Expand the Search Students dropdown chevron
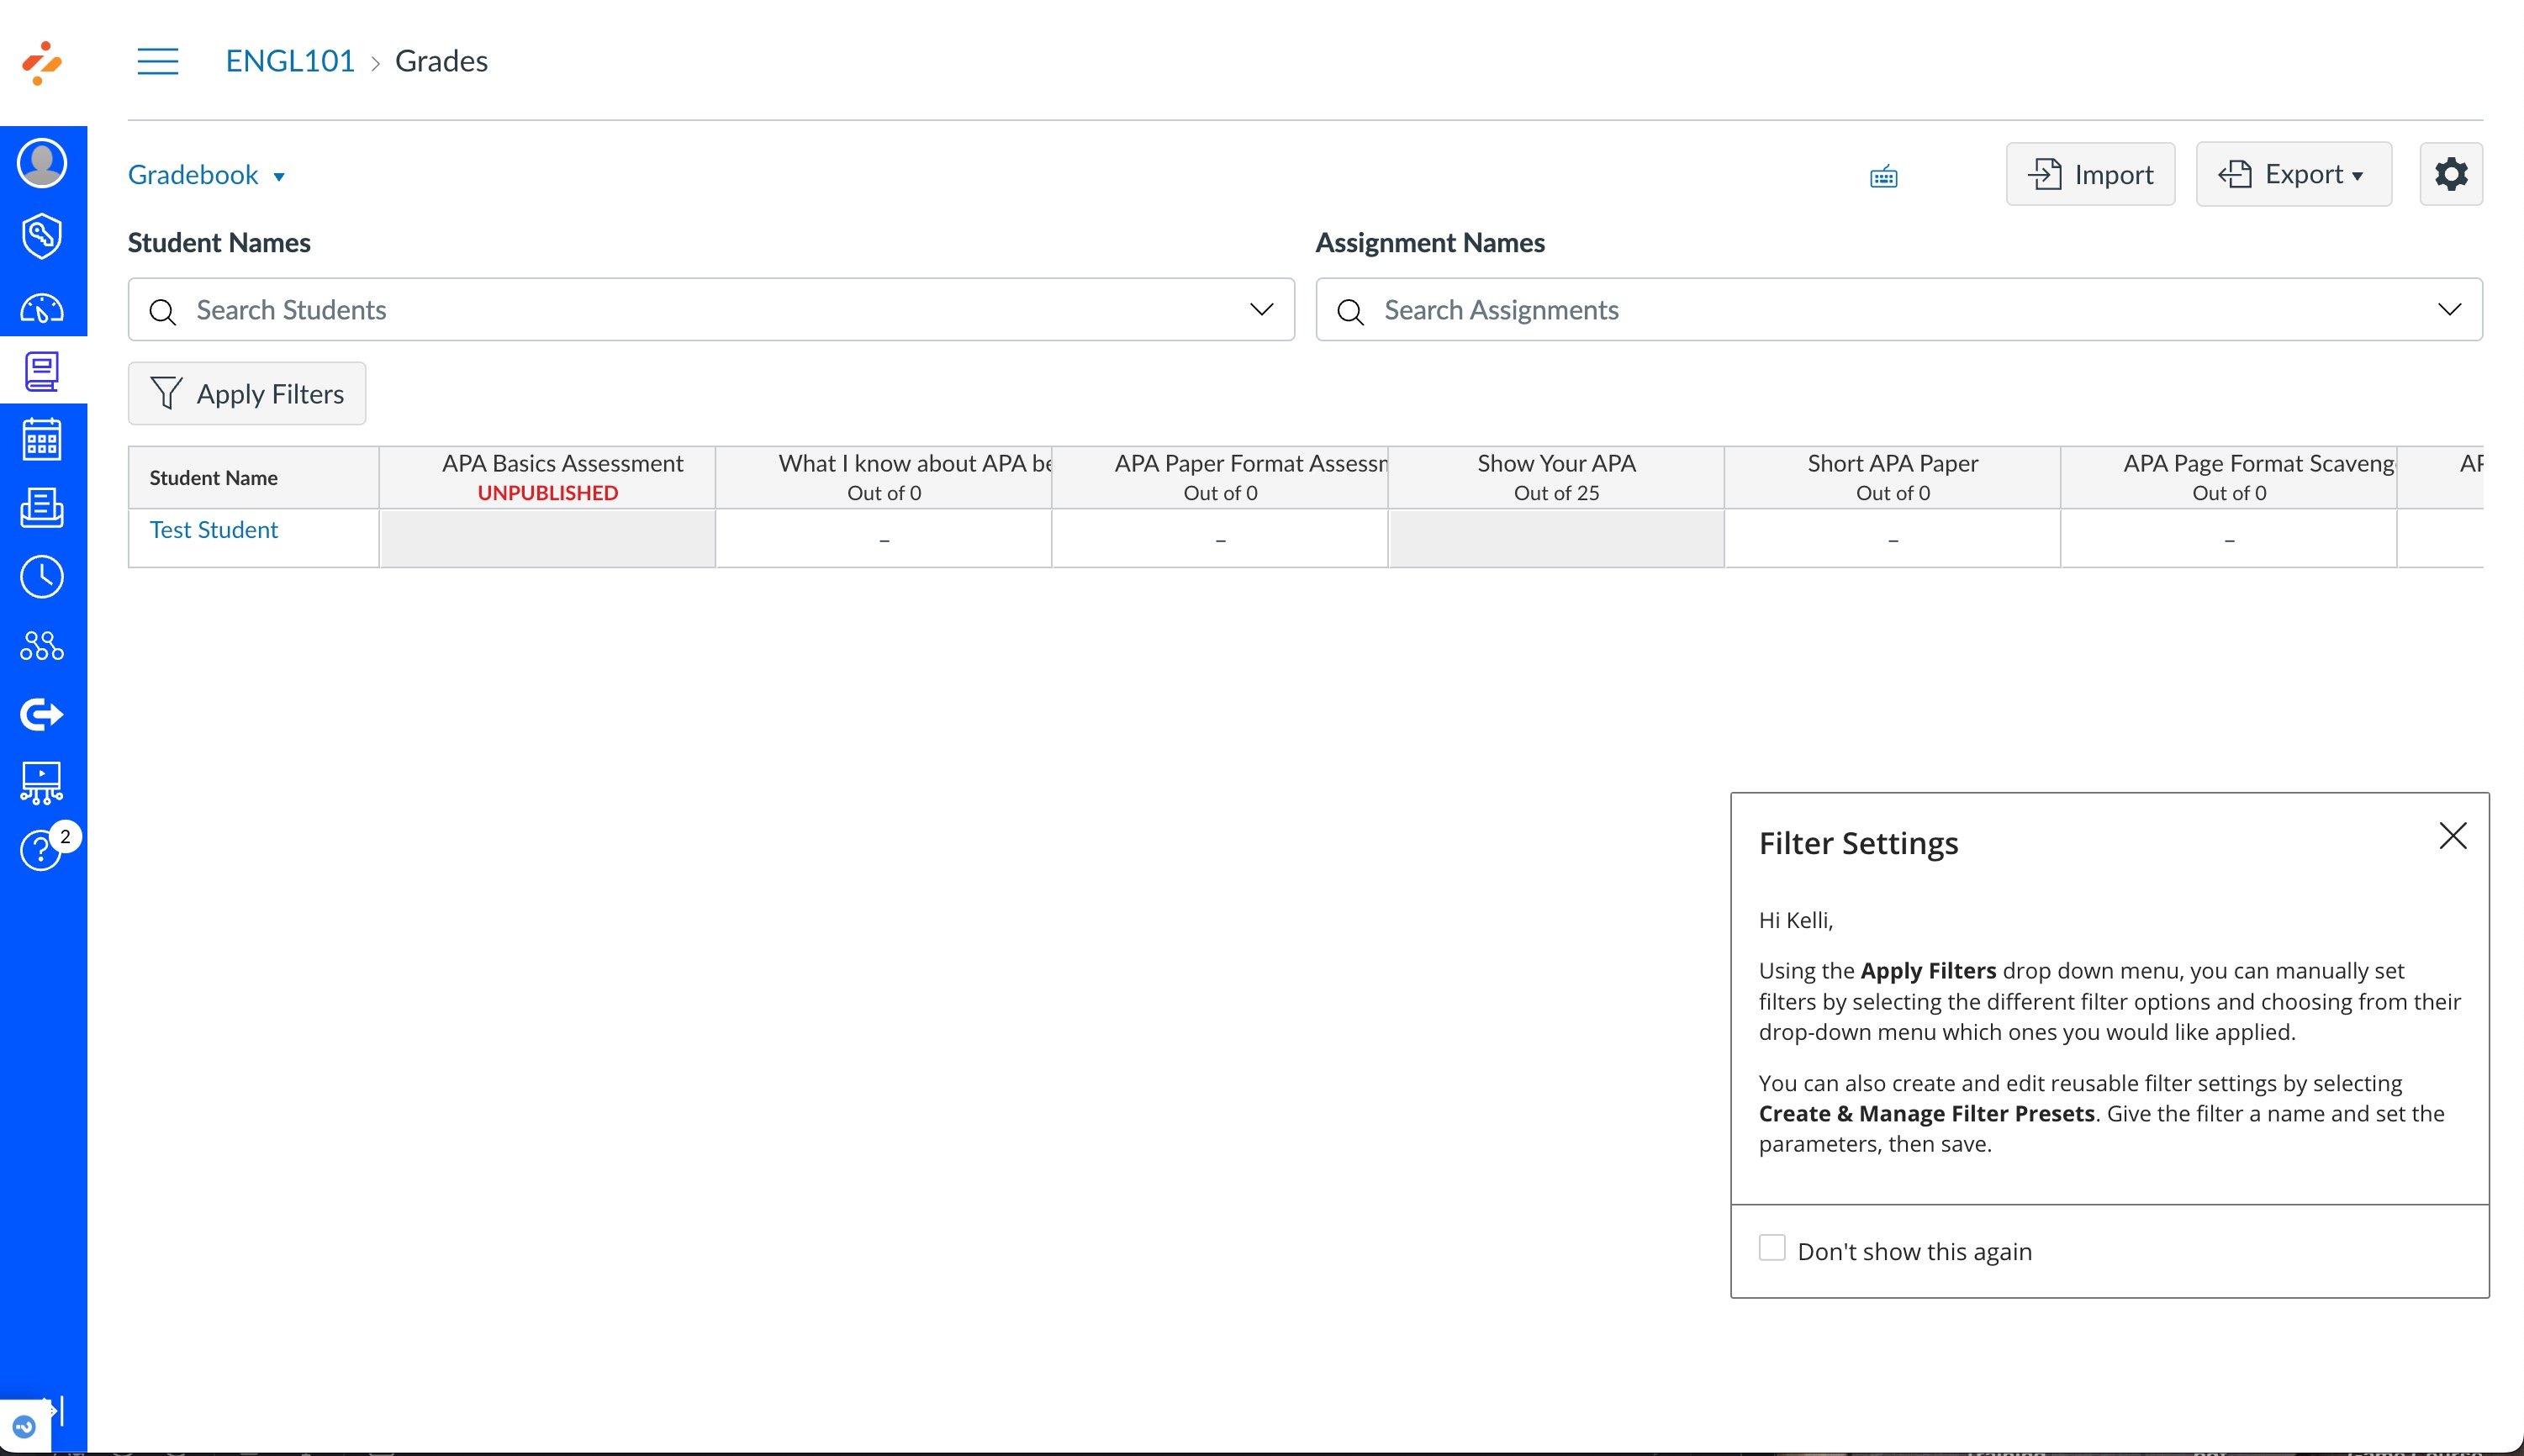Screen dimensions: 2524x1456 tap(1261, 310)
